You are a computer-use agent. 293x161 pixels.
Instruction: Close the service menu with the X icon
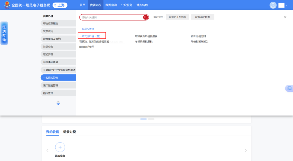[285, 17]
